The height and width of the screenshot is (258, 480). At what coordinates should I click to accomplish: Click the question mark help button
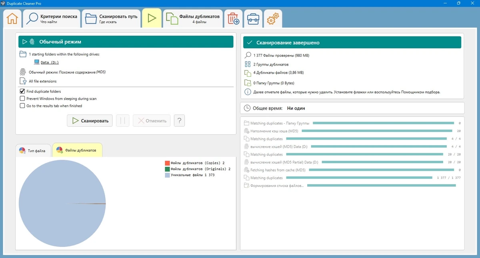click(x=180, y=121)
